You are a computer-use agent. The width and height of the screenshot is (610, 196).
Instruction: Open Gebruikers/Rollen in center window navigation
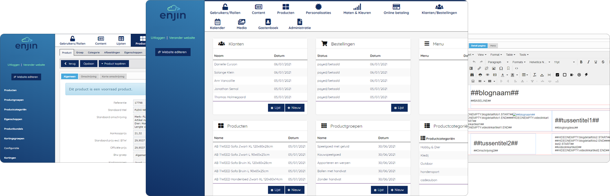[225, 9]
